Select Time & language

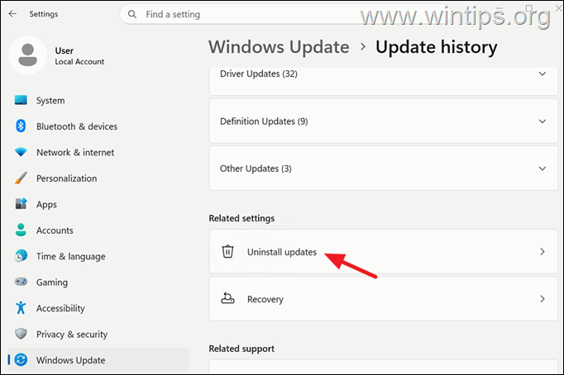pyautogui.click(x=98, y=256)
